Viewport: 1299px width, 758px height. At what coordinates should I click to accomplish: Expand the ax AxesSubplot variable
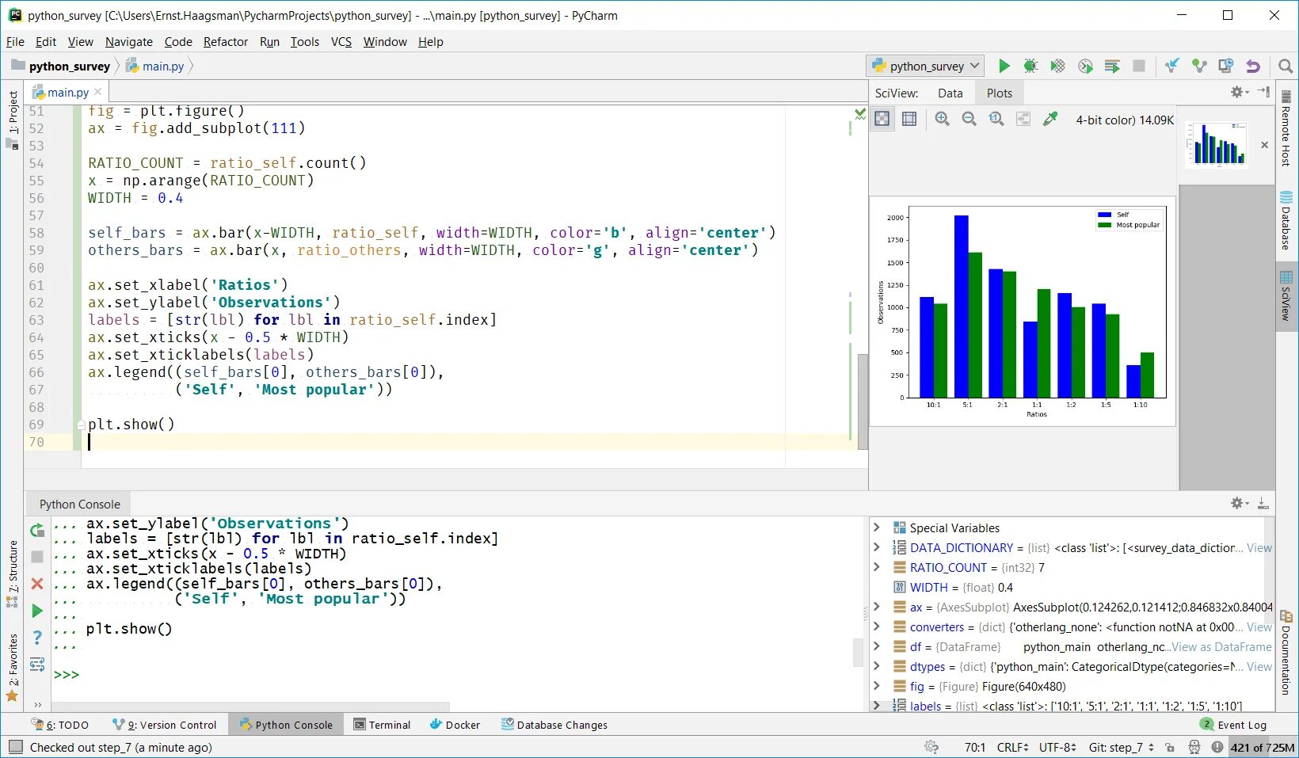coord(876,606)
